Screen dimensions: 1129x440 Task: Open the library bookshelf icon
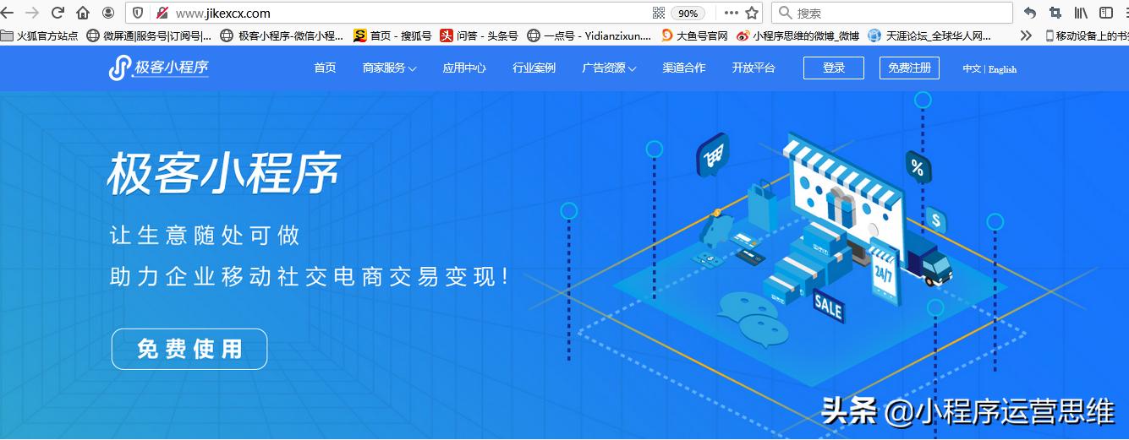click(1081, 13)
